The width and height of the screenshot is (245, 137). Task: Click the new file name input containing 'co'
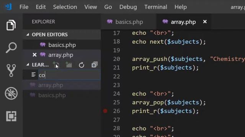point(69,75)
